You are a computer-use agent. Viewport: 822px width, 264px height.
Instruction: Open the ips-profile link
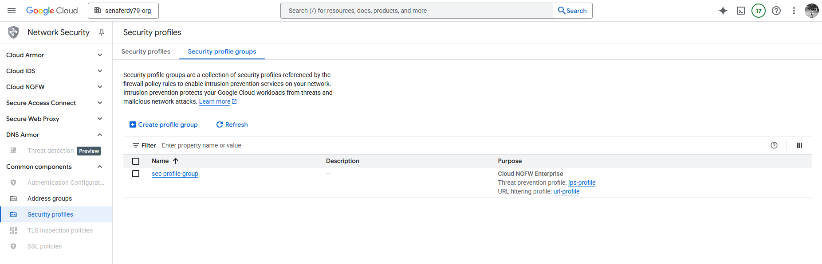[582, 182]
